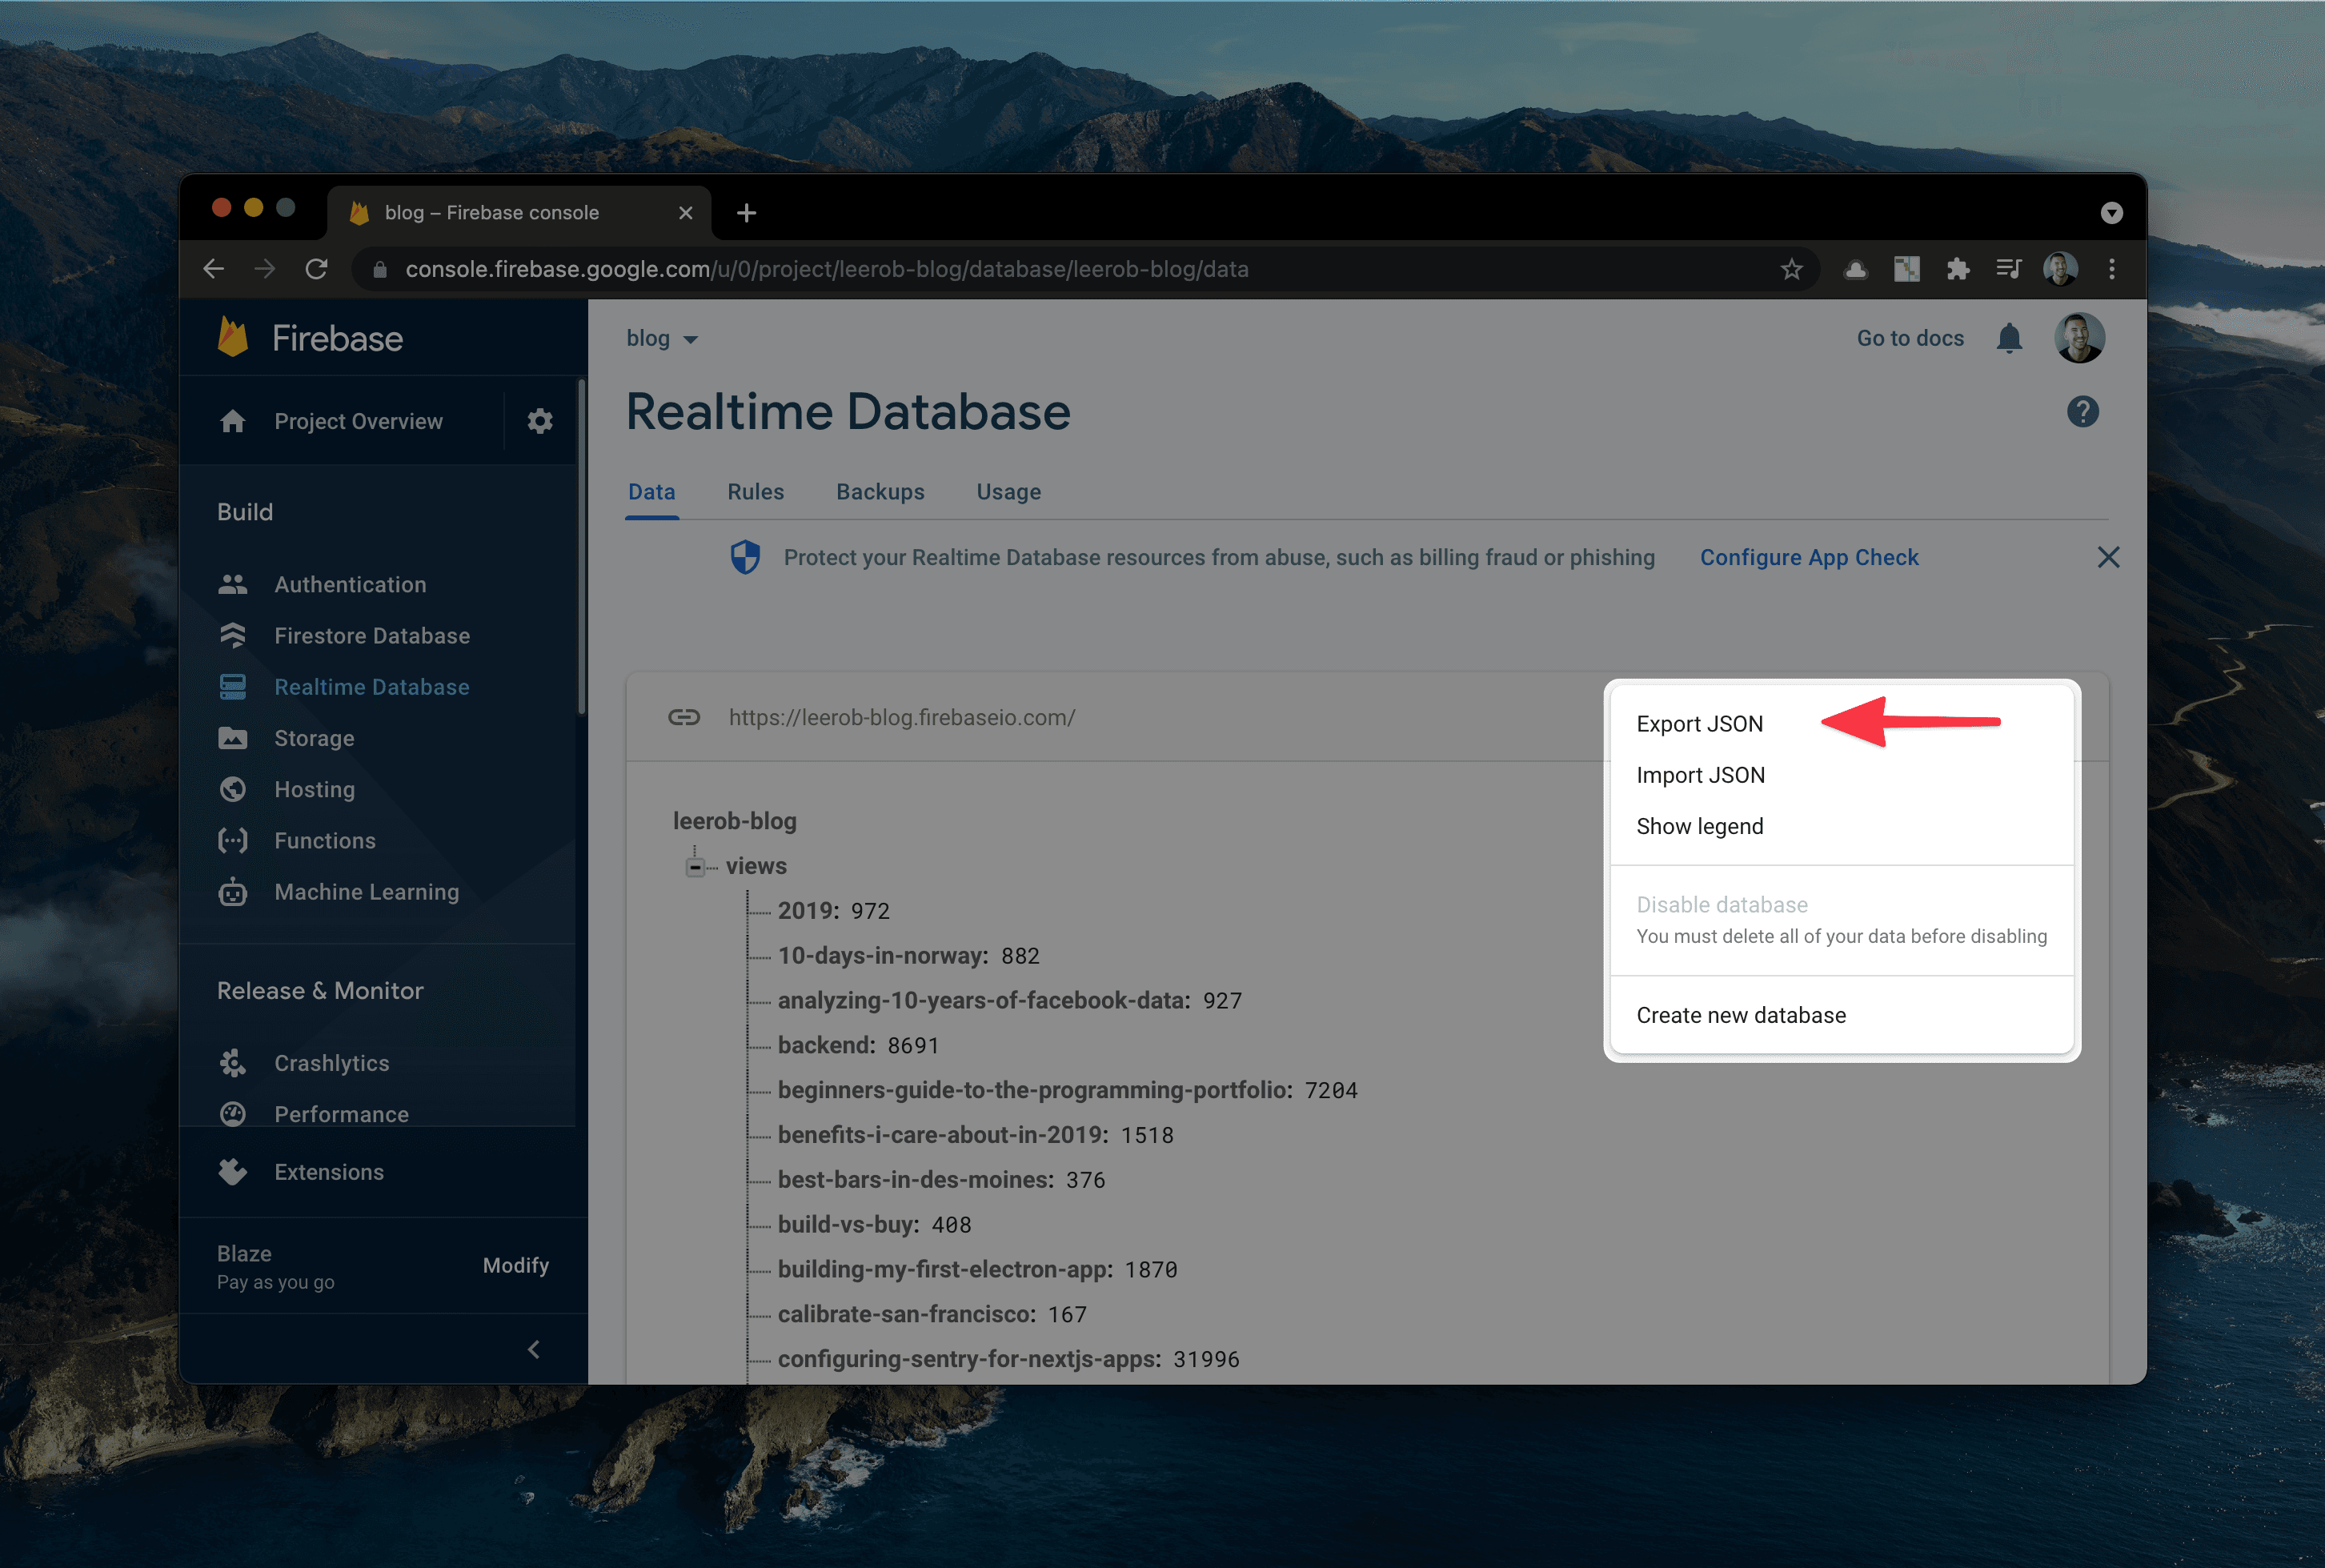Click the sidebar scrollbar
Image resolution: width=2325 pixels, height=1568 pixels.
coord(581,546)
